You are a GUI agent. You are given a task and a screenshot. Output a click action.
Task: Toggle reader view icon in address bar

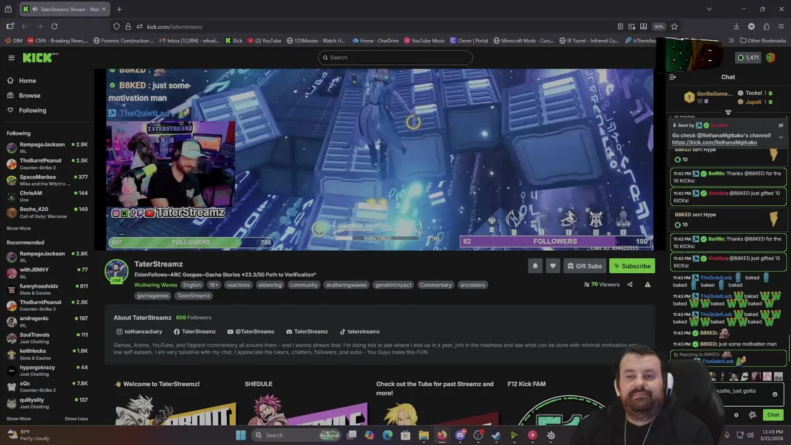click(x=620, y=27)
